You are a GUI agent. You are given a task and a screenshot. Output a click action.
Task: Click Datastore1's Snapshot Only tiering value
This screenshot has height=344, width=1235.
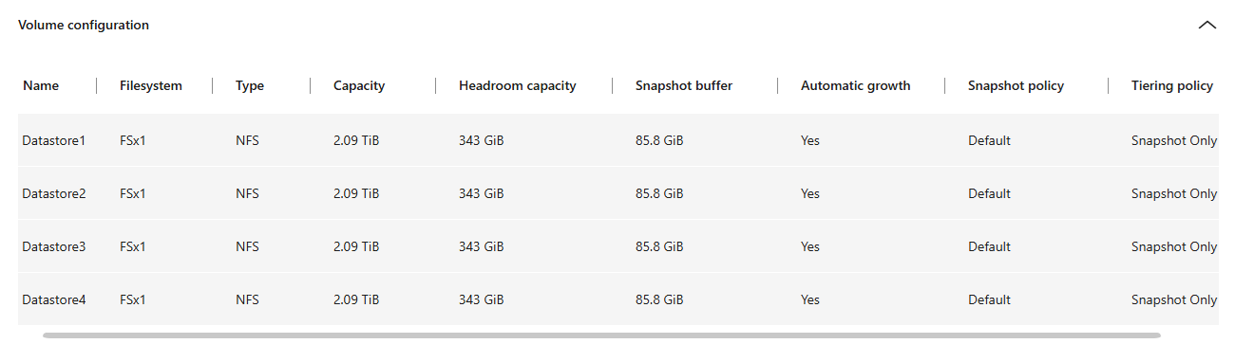tap(1174, 140)
